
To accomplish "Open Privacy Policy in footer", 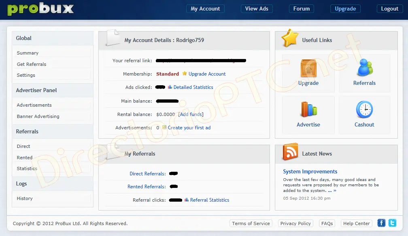I will pos(295,223).
